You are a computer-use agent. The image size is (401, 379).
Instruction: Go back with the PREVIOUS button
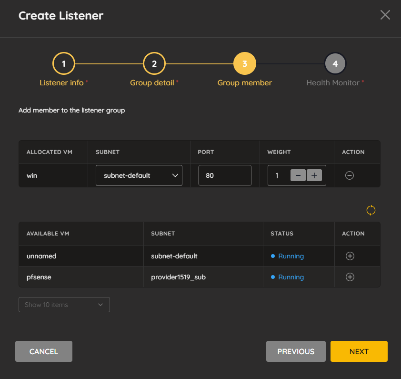click(296, 351)
